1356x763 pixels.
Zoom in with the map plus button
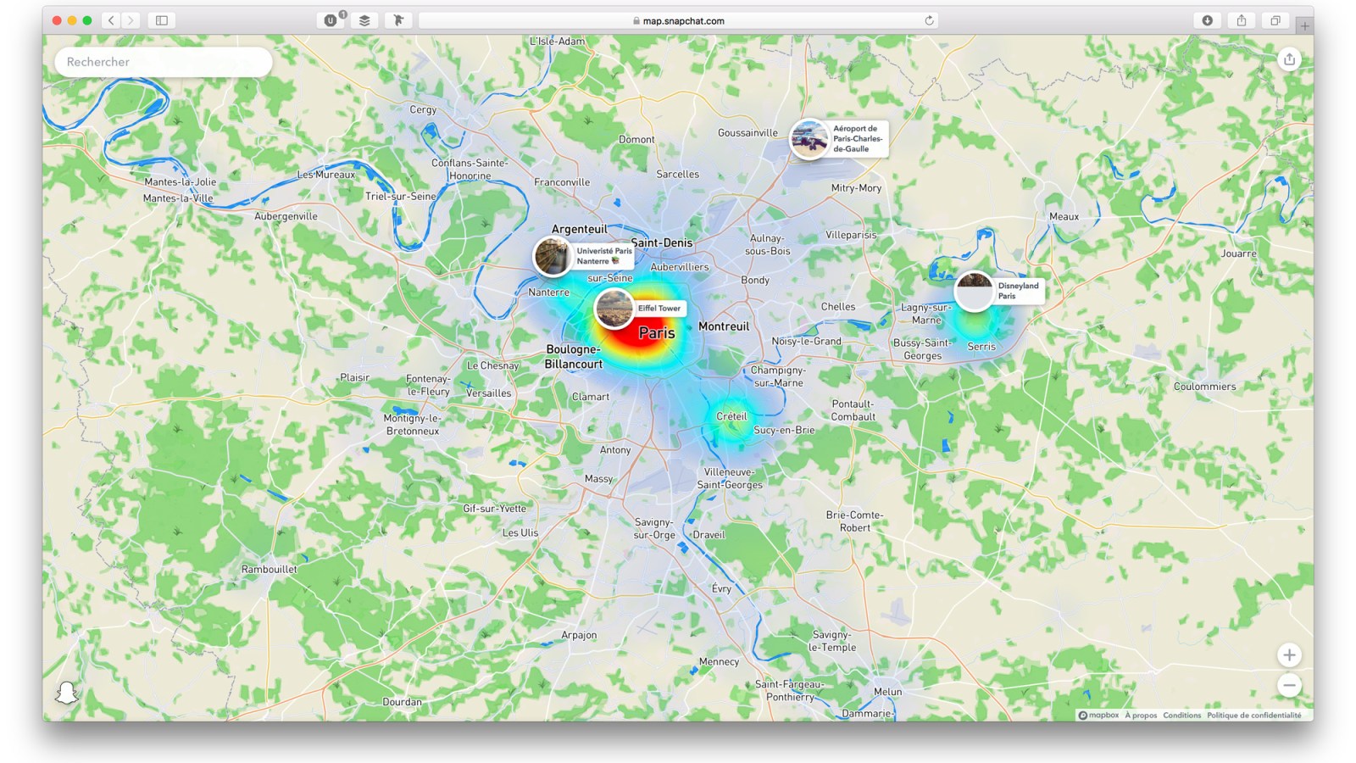coord(1289,654)
